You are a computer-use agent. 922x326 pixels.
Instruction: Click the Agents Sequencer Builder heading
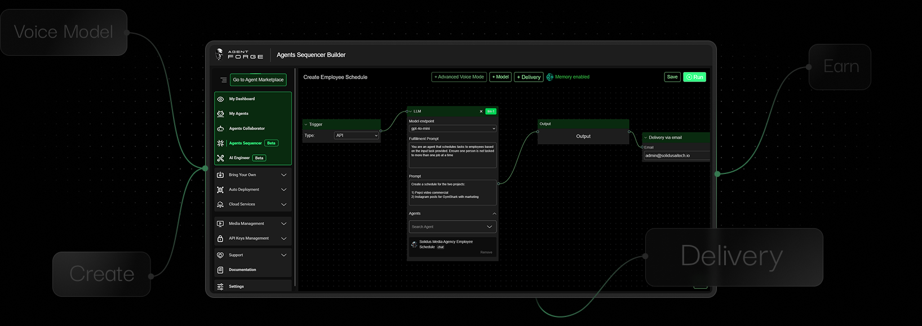(311, 55)
